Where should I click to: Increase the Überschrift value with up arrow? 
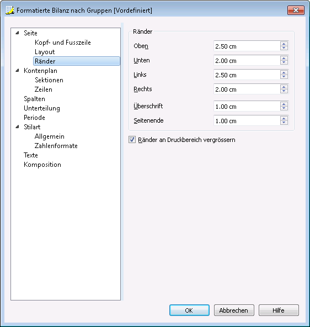pyautogui.click(x=284, y=104)
